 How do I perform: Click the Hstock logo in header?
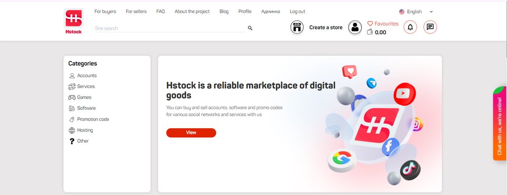point(74,21)
